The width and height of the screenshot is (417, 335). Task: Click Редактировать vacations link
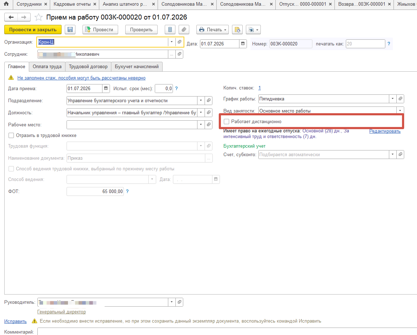(385, 131)
